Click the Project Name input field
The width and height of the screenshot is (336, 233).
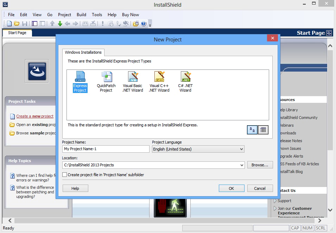tap(106, 149)
